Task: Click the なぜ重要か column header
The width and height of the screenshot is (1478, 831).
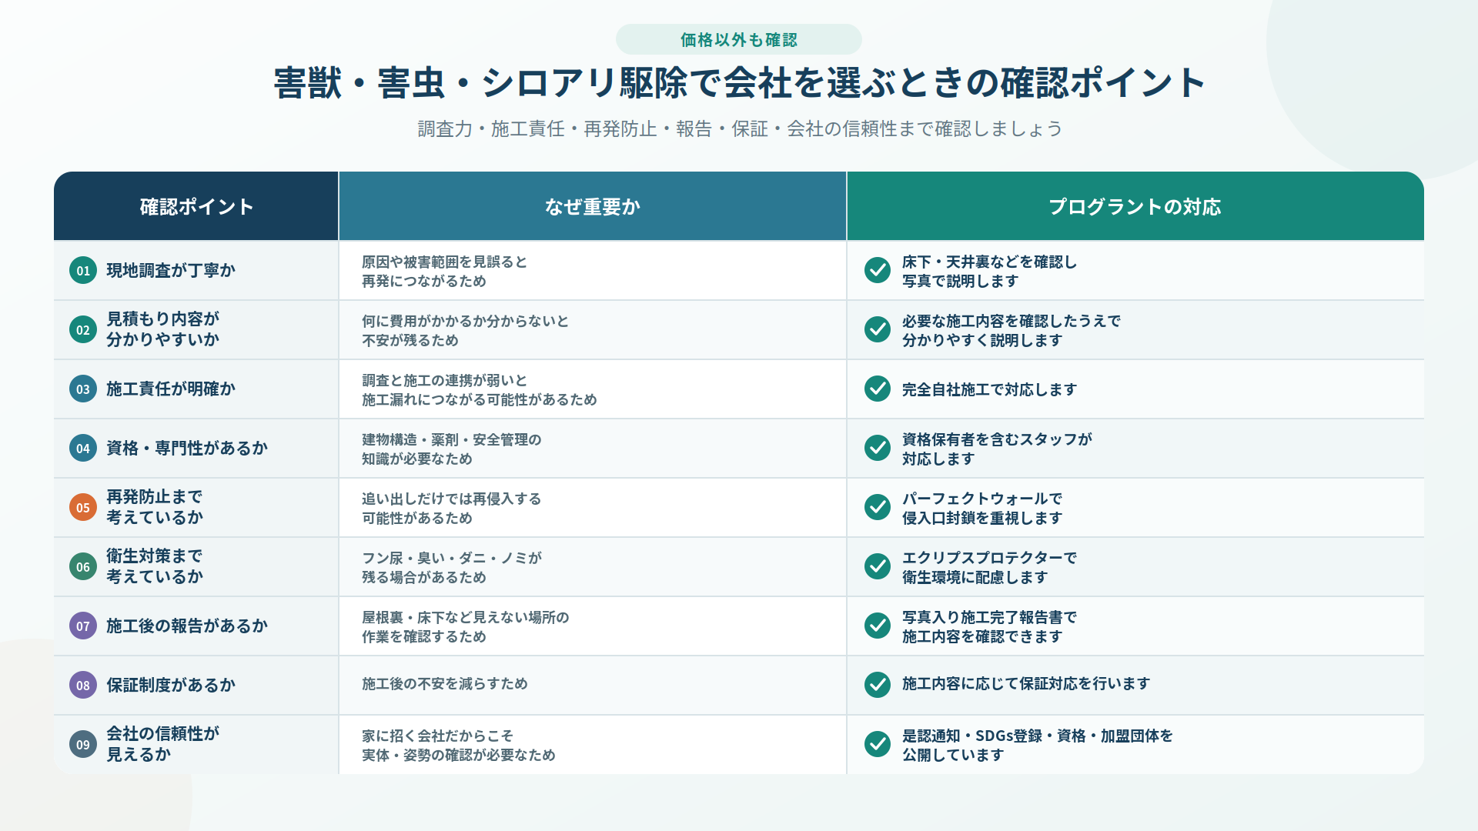Action: 593,206
